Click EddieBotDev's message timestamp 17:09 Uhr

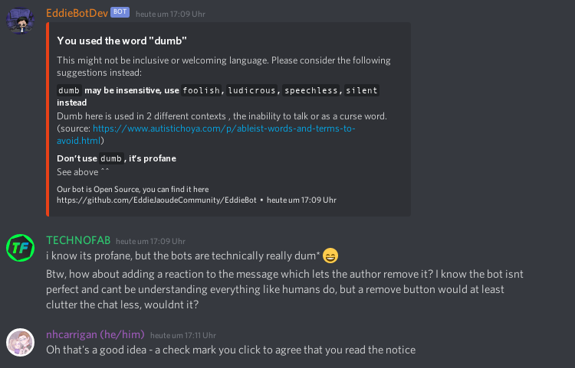[x=170, y=15]
